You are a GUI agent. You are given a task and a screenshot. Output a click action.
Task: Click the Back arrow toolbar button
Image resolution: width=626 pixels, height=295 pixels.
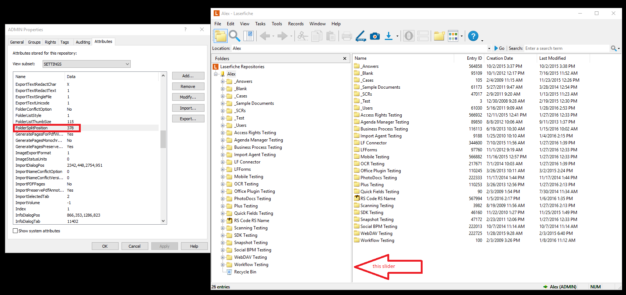[x=265, y=36]
